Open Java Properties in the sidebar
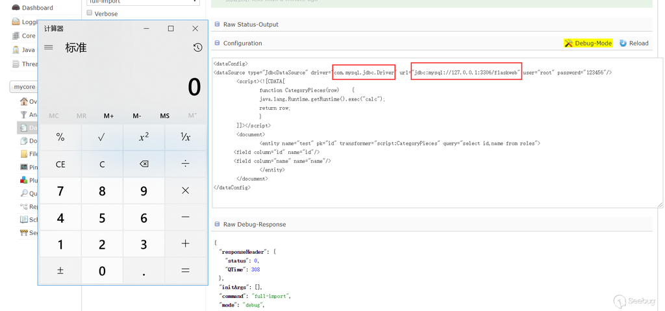This screenshot has height=311, width=665. pyautogui.click(x=27, y=50)
